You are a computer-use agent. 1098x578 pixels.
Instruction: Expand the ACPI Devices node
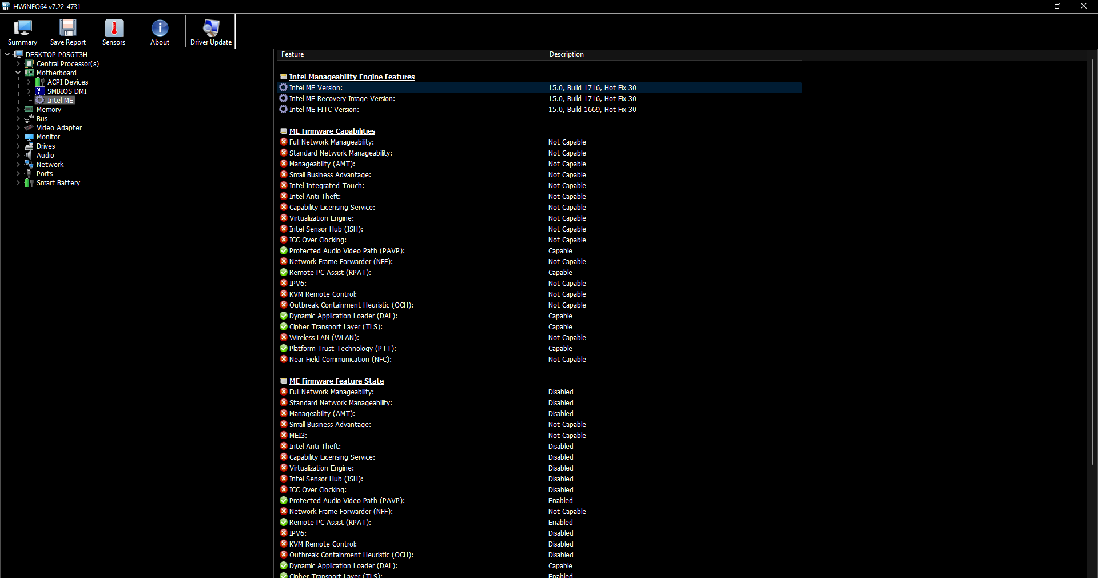(29, 82)
